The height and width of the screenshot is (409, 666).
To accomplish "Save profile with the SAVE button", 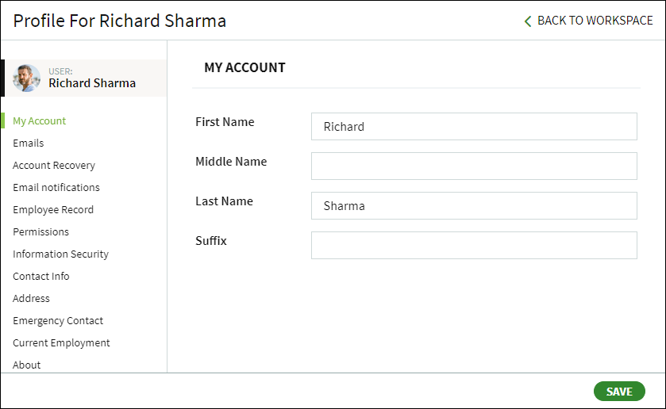I will coord(619,392).
